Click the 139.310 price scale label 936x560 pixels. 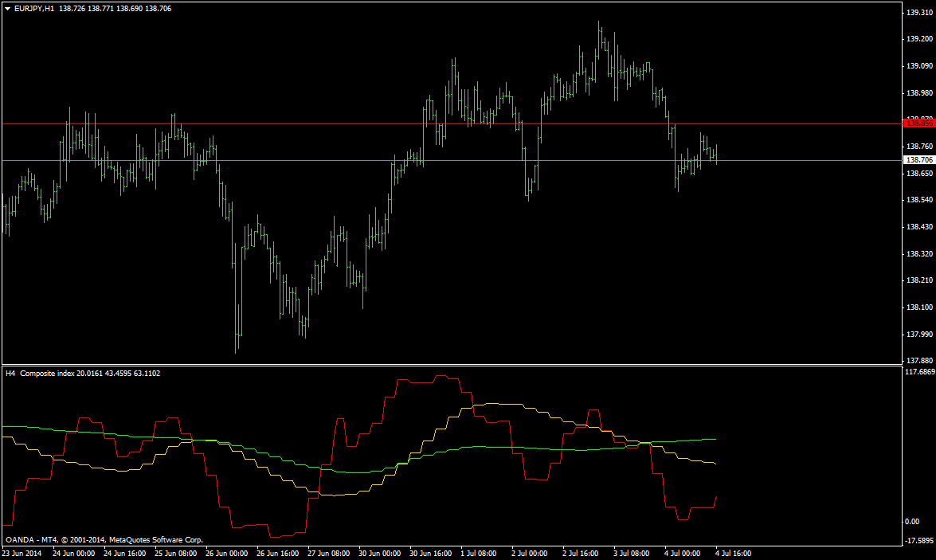919,12
